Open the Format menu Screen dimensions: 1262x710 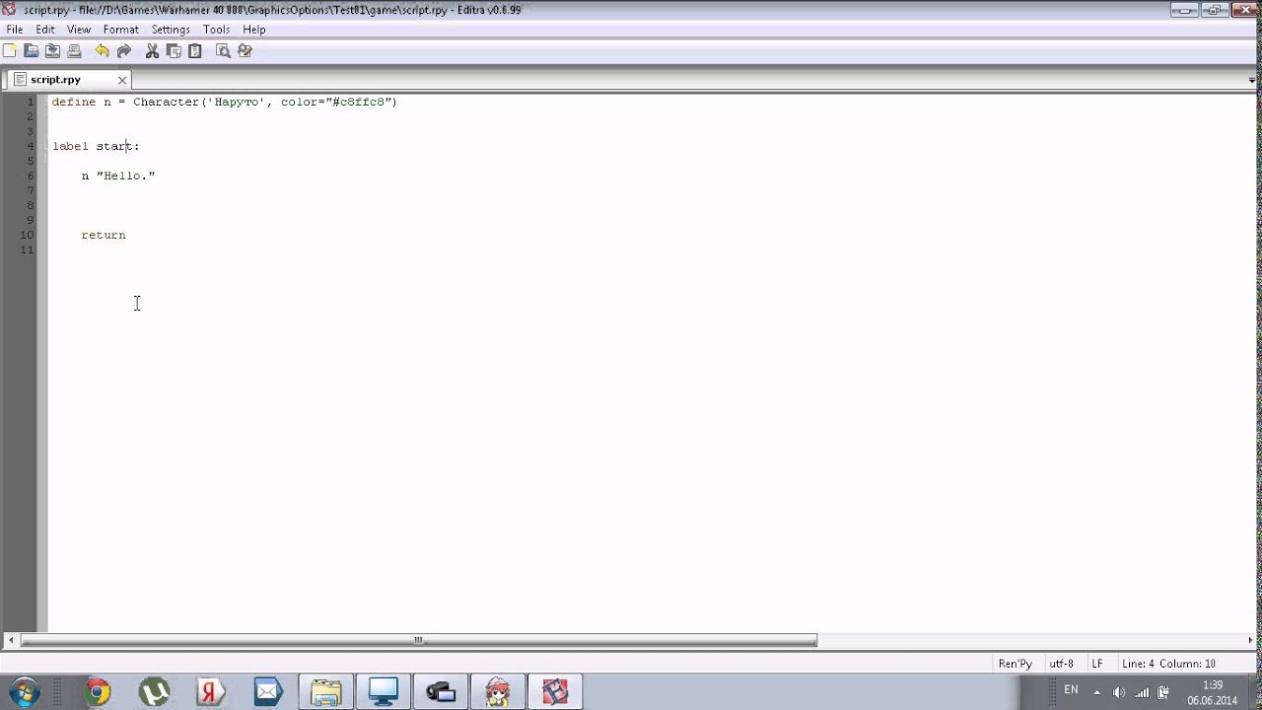coord(121,30)
